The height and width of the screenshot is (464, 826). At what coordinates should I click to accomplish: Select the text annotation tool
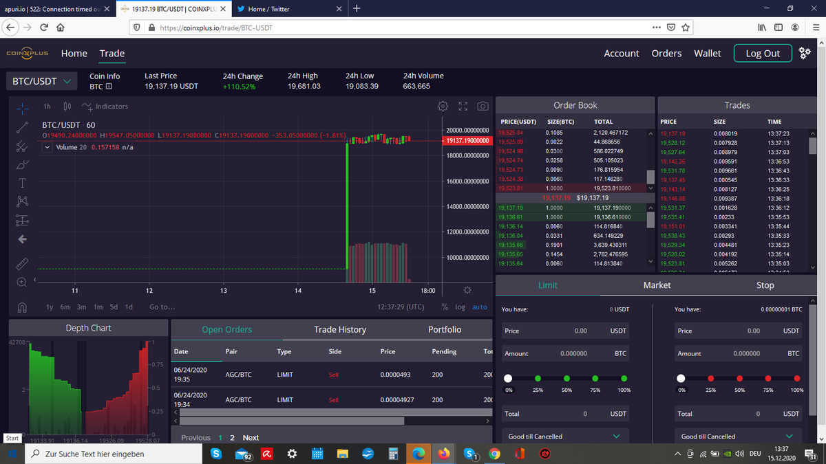pyautogui.click(x=22, y=183)
